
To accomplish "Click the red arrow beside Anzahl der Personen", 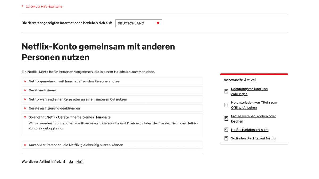I will coord(25,145).
